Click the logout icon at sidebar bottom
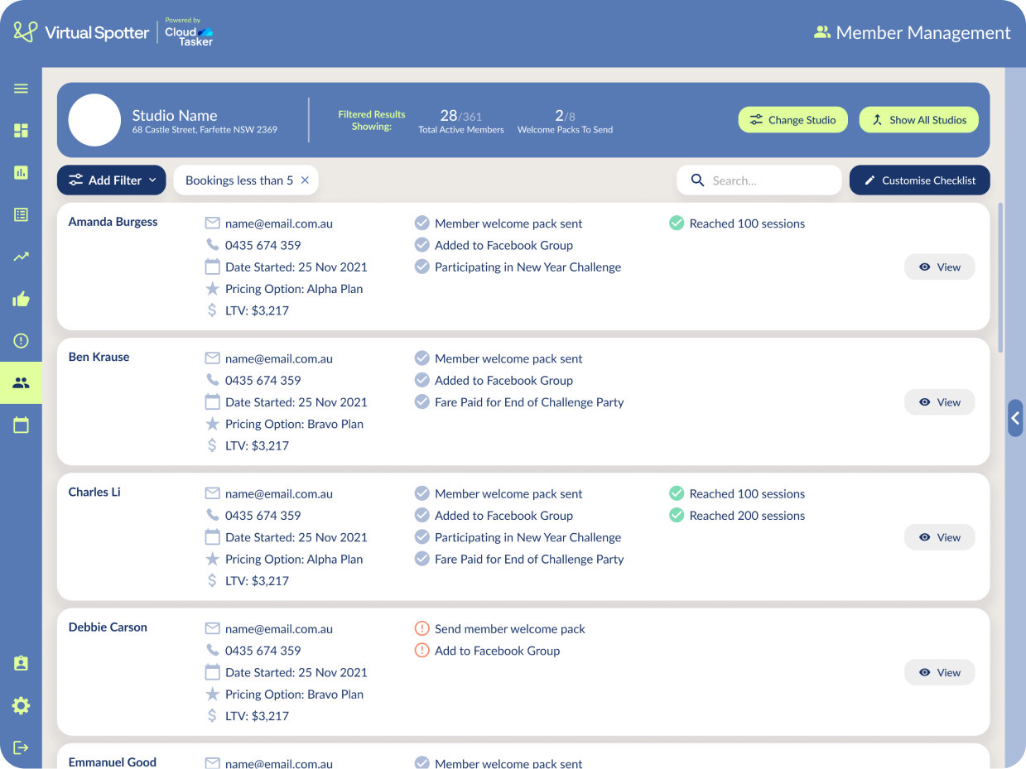This screenshot has width=1026, height=769. pyautogui.click(x=21, y=747)
